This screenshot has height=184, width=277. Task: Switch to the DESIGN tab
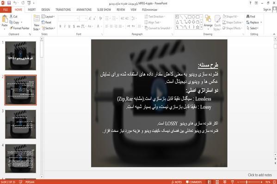pos(46,10)
